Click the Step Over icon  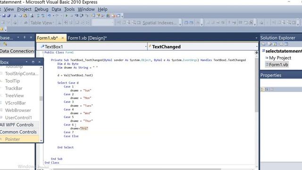[82, 16]
